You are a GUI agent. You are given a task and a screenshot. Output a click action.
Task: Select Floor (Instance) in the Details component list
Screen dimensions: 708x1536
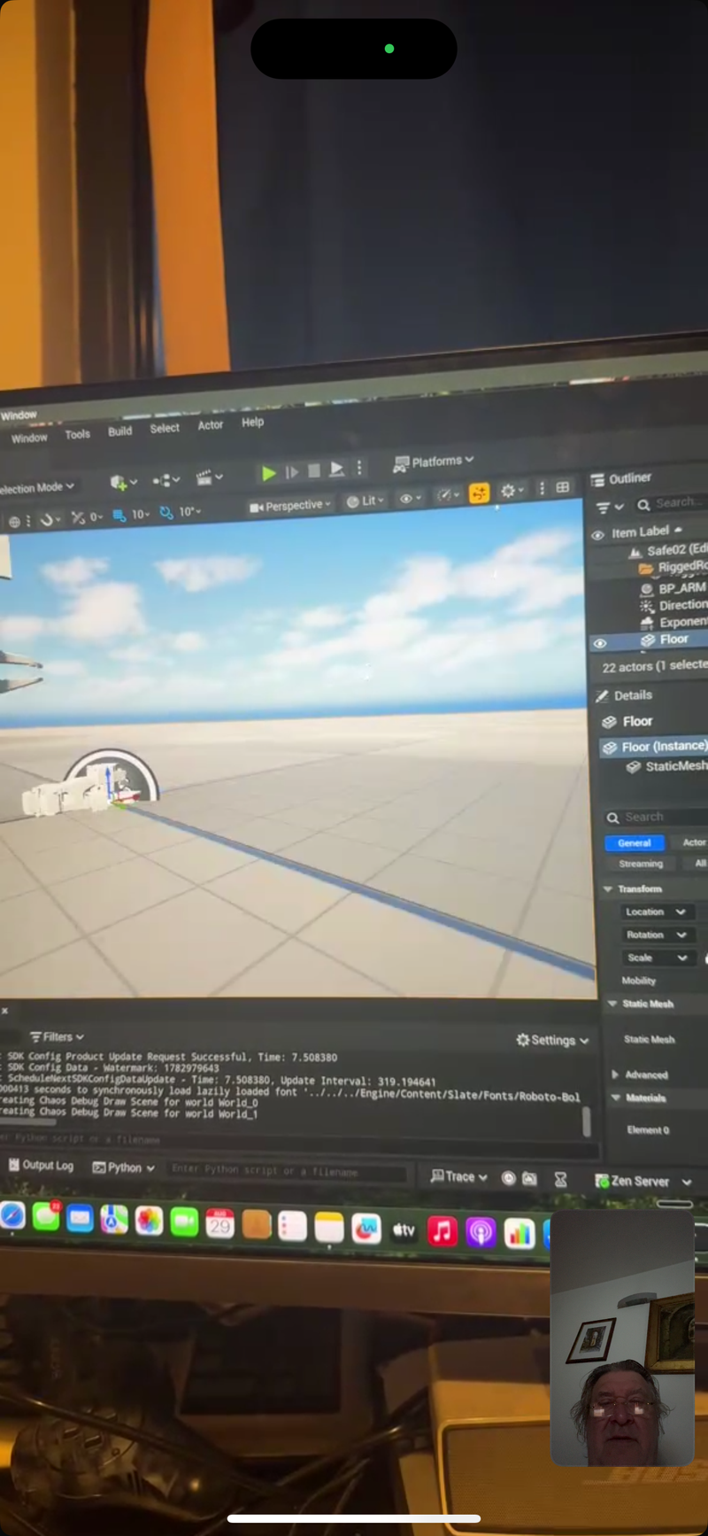(x=654, y=747)
